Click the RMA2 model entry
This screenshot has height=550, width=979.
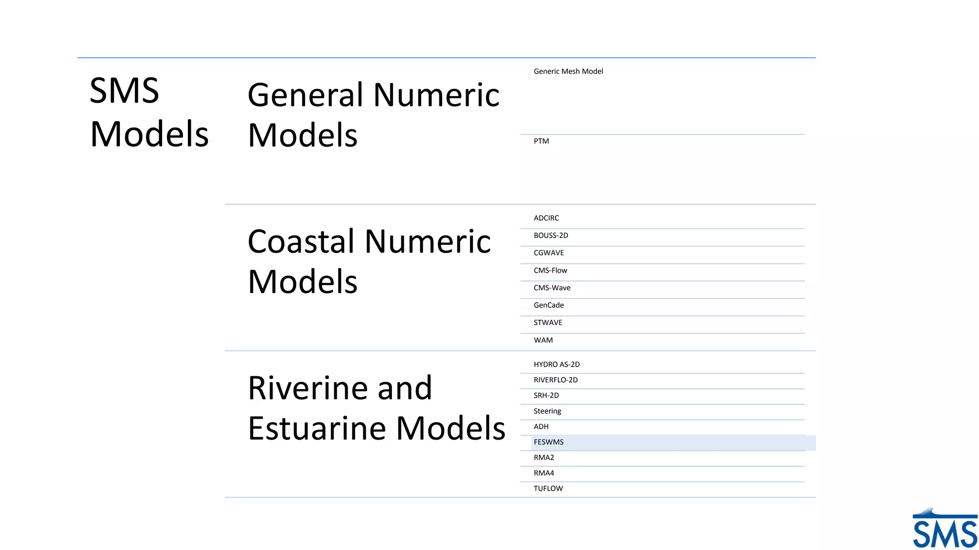coord(544,457)
